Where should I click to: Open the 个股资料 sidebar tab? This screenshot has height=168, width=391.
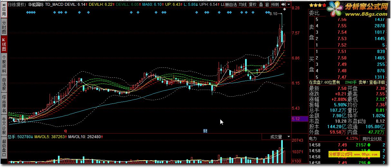[x=4, y=64]
